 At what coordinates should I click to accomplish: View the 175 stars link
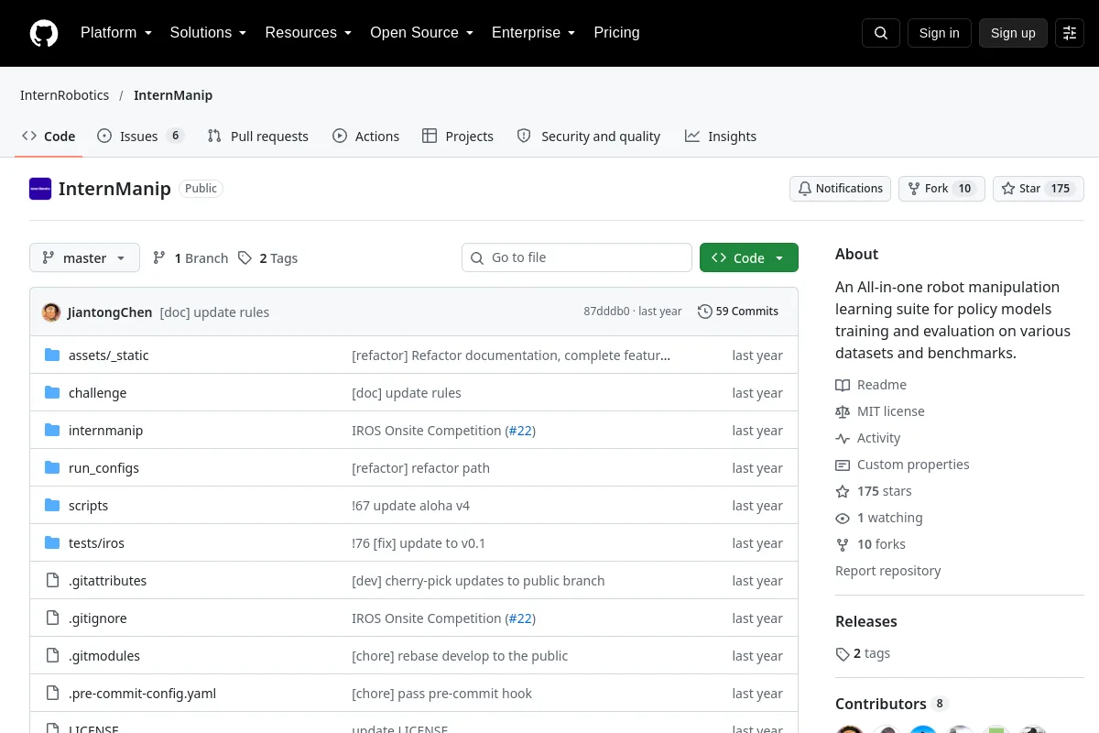coord(874,491)
